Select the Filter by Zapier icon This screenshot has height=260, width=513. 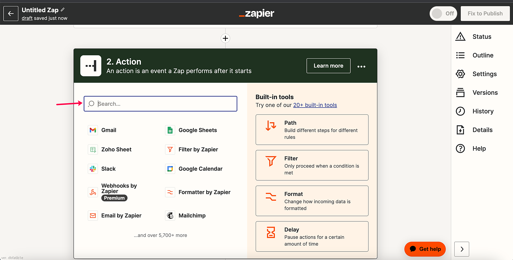[x=170, y=150]
